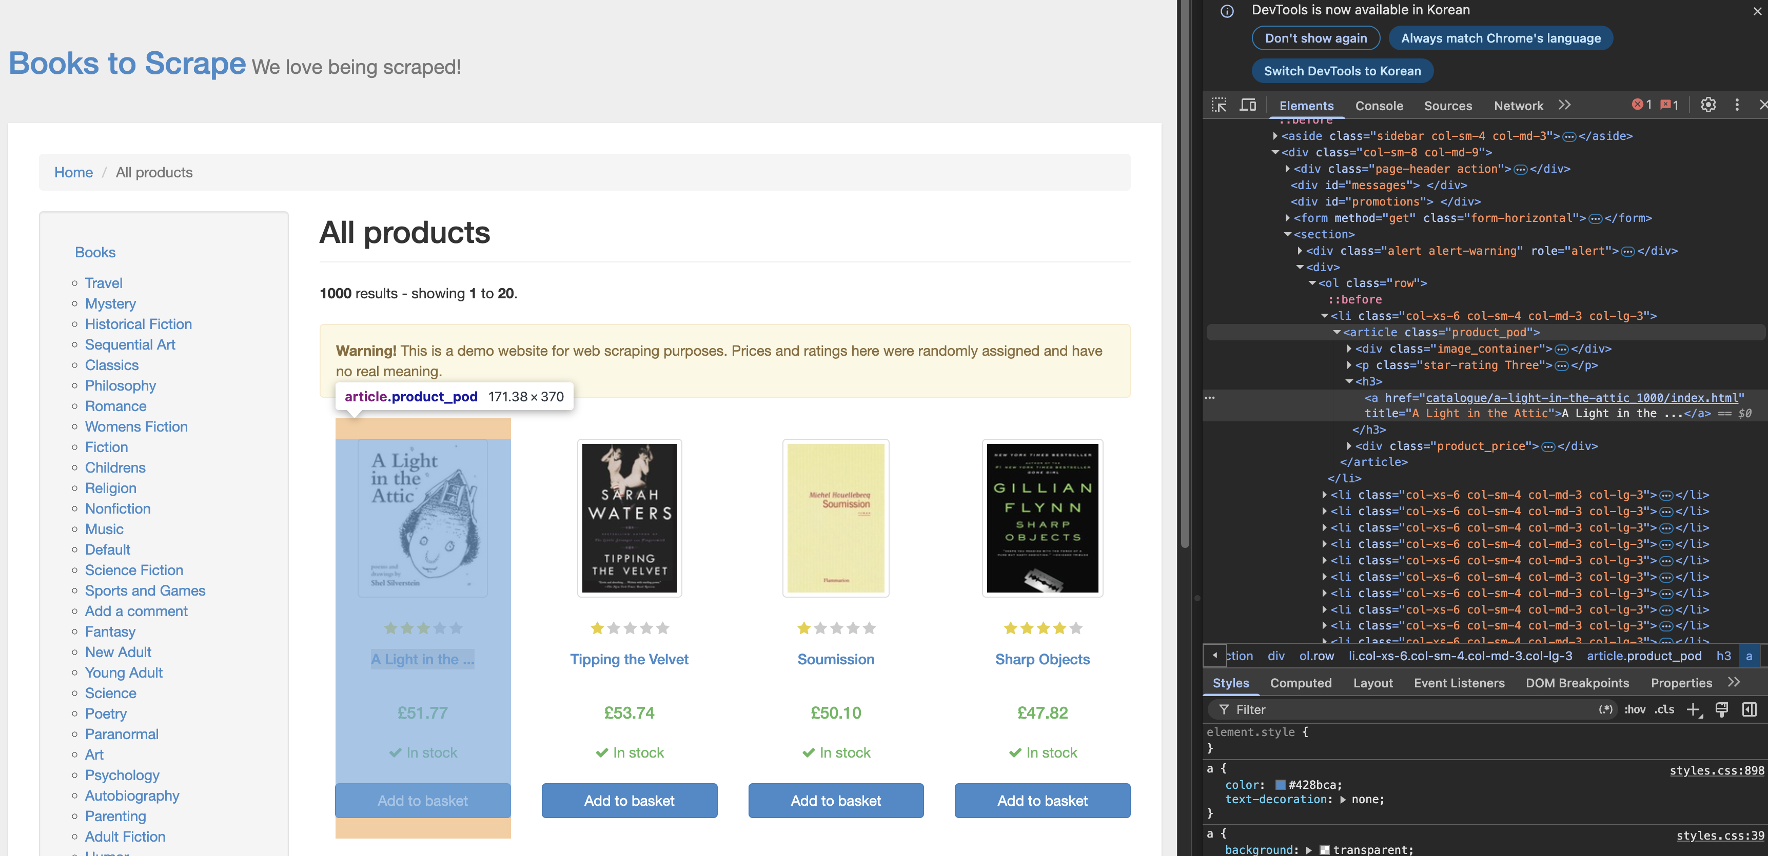Image resolution: width=1768 pixels, height=856 pixels.
Task: Switch to the Computed tab
Action: point(1301,683)
